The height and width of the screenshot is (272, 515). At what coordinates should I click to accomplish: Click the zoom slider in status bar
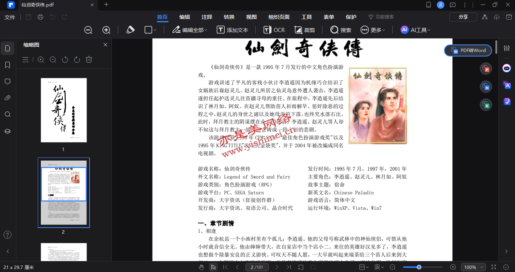419,267
